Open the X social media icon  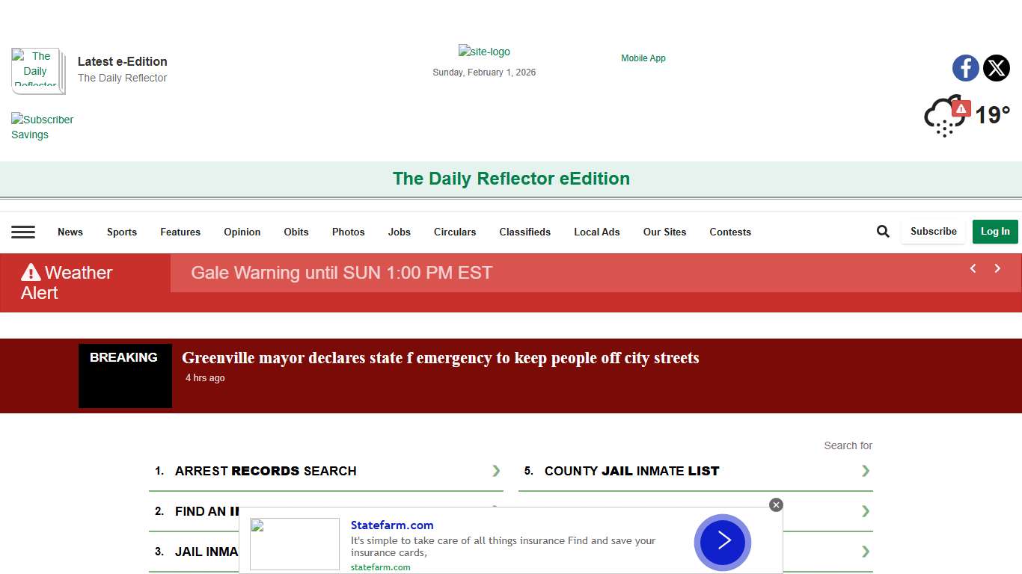[x=996, y=68]
